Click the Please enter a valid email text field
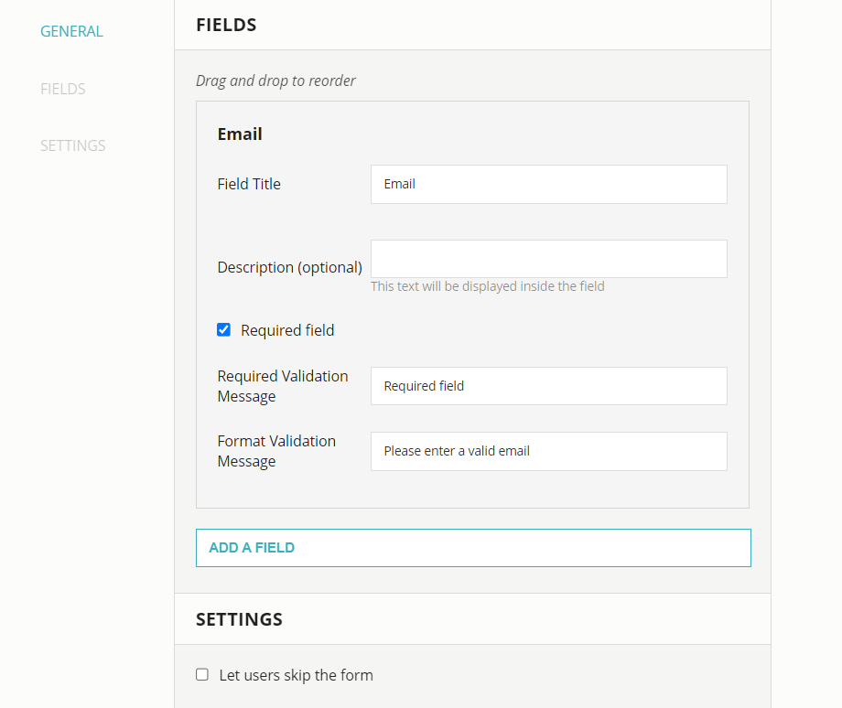842x708 pixels. 548,451
